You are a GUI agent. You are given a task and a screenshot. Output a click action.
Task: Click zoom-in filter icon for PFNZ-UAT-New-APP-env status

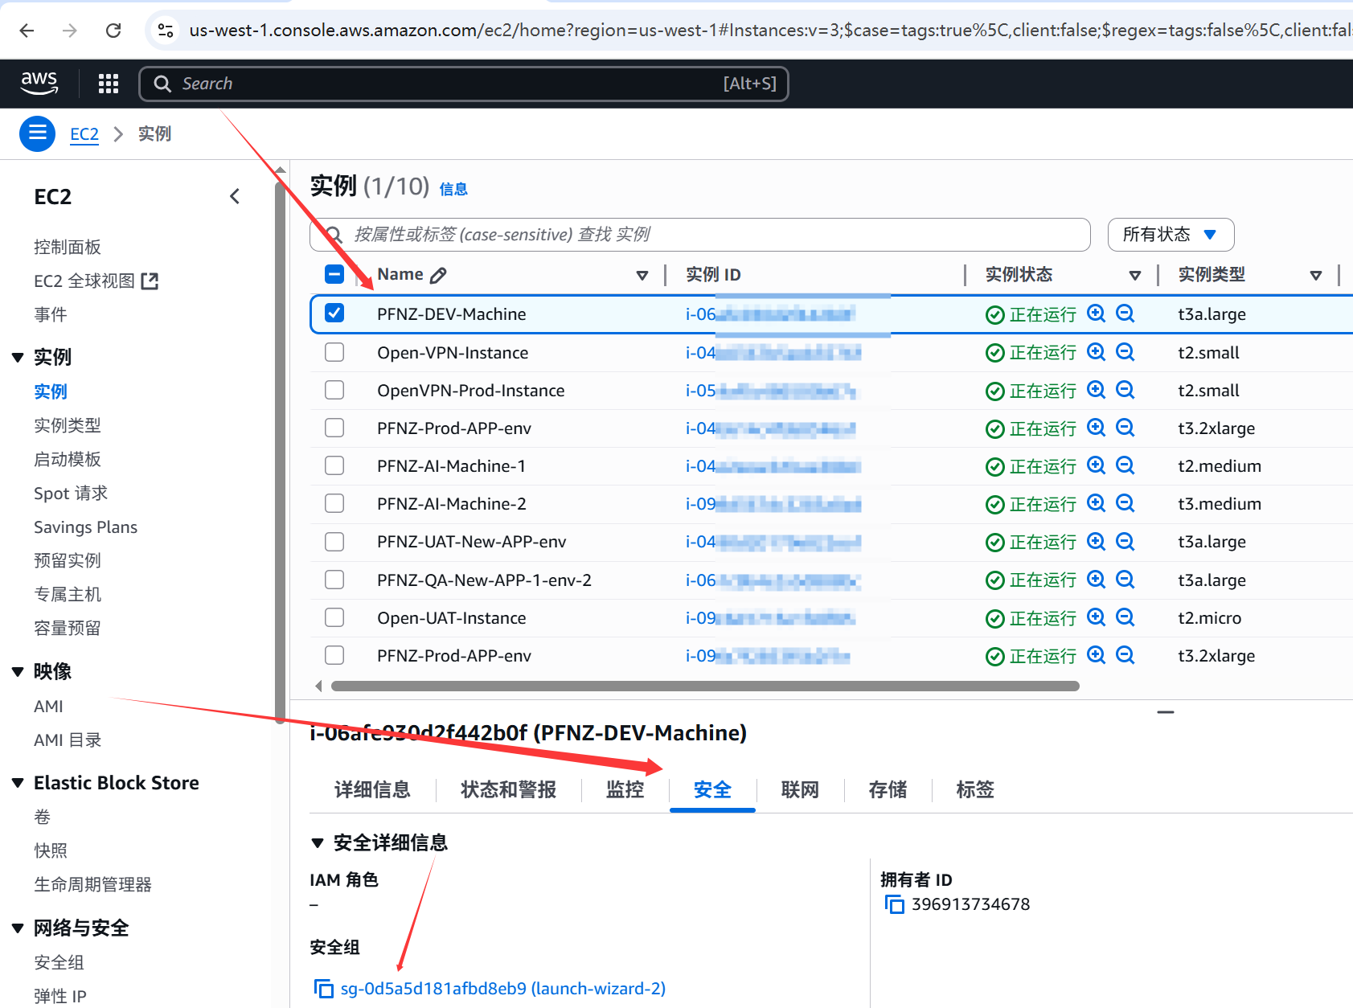click(1097, 541)
